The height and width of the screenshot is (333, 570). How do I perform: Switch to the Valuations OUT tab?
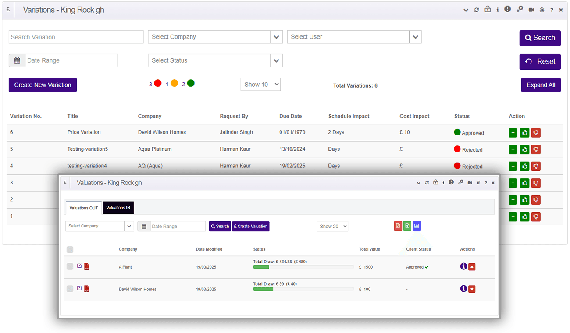[x=84, y=208]
